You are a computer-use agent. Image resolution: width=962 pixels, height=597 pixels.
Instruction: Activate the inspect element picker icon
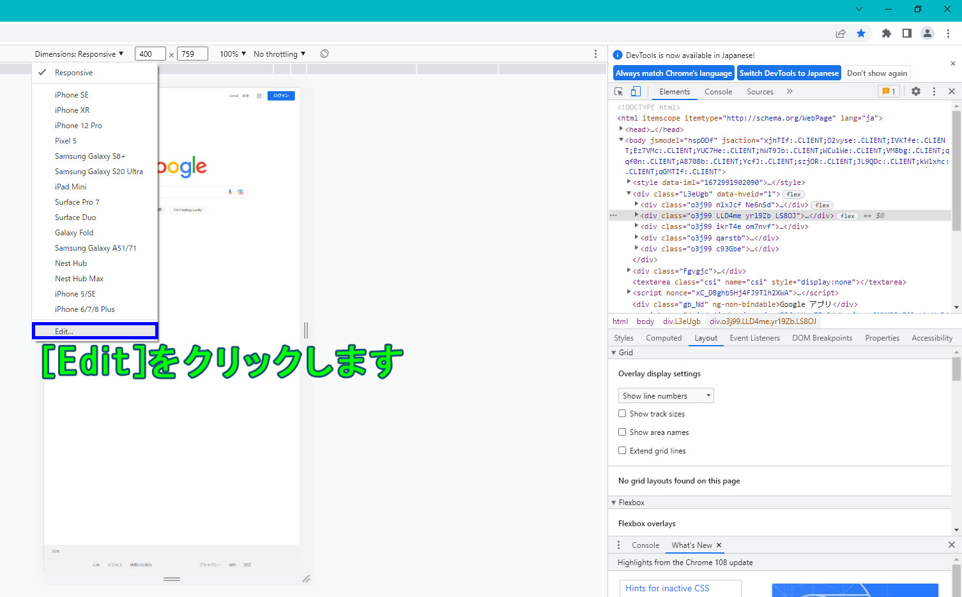[x=618, y=91]
